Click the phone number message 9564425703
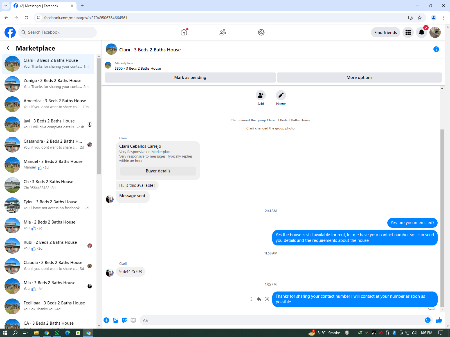This screenshot has width=450, height=337. click(x=130, y=272)
